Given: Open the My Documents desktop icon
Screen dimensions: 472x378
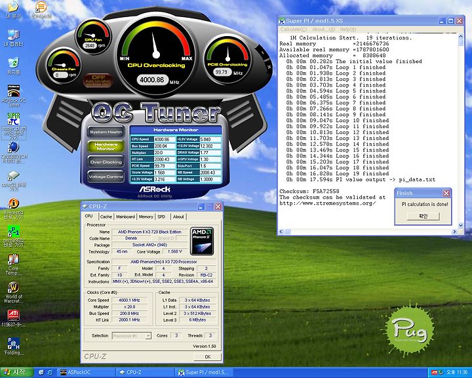Looking at the screenshot, I should coord(14,10).
